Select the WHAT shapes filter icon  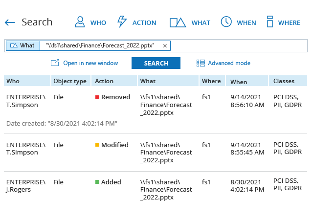[x=178, y=22]
